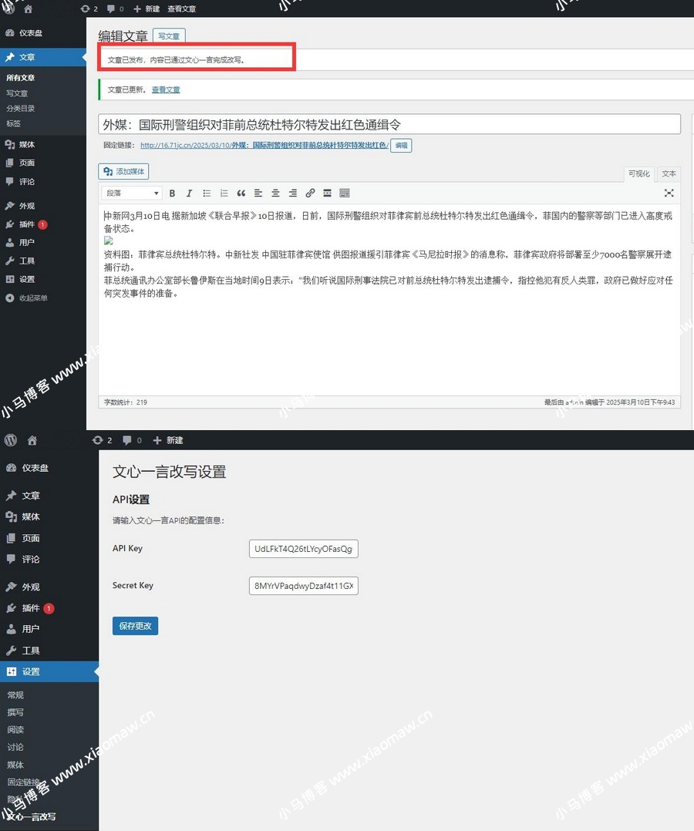The width and height of the screenshot is (694, 831).
Task: Collapse the sidebar with 收起菜单
Action: coord(26,298)
